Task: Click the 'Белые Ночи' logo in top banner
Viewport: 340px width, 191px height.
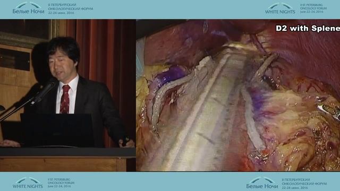Action: 28,8
